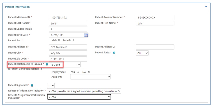Collapse the Patient Information panel
The height and width of the screenshot is (107, 213).
point(206,7)
